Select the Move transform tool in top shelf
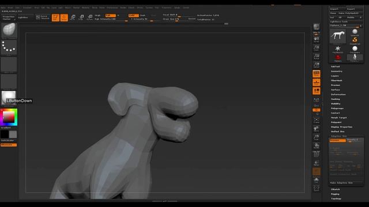The height and width of the screenshot is (207, 369). (x=73, y=18)
